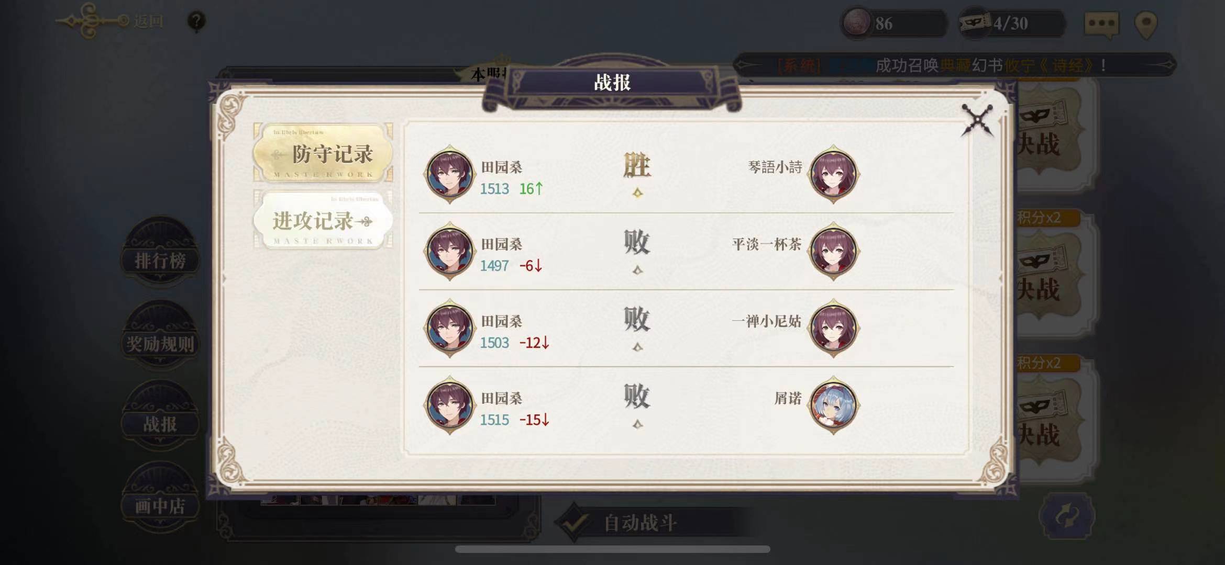Open the 画中店 shop button

coord(160,505)
